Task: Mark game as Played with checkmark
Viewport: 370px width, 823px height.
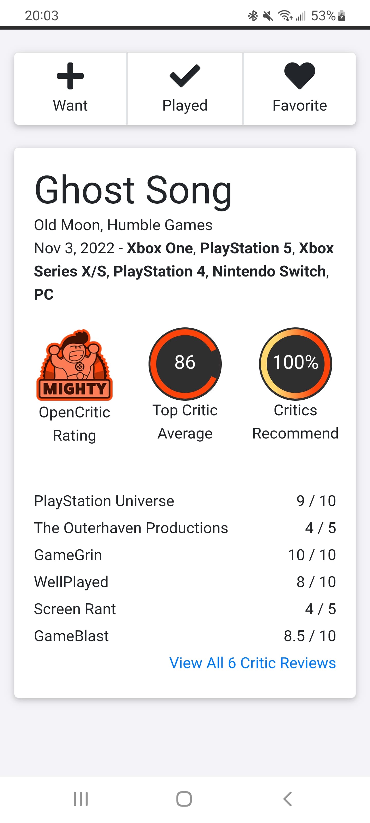Action: (185, 76)
